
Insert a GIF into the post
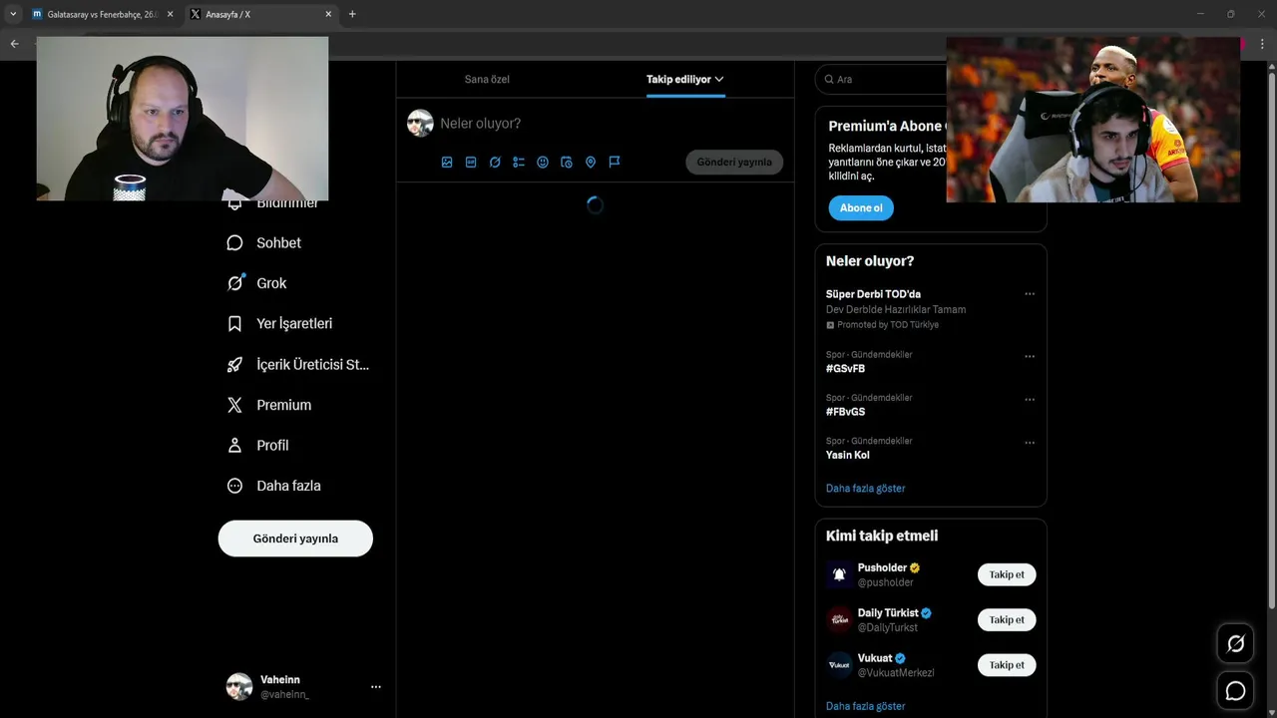click(471, 162)
